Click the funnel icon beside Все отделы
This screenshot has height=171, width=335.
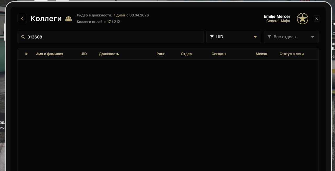click(x=269, y=37)
